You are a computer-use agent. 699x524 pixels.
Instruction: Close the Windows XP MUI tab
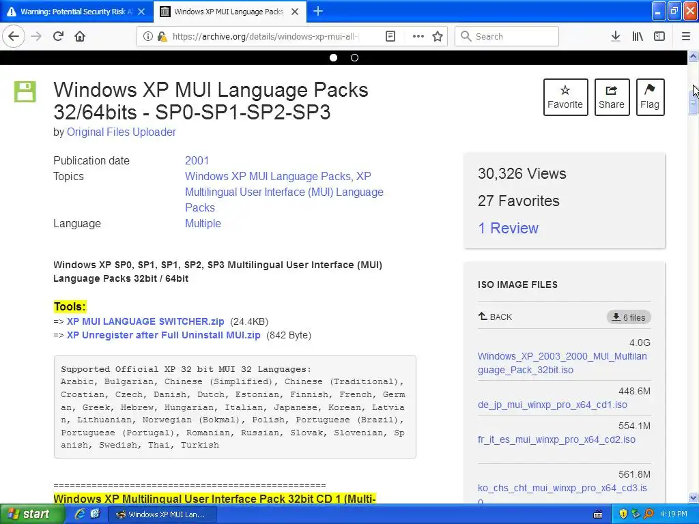point(295,12)
